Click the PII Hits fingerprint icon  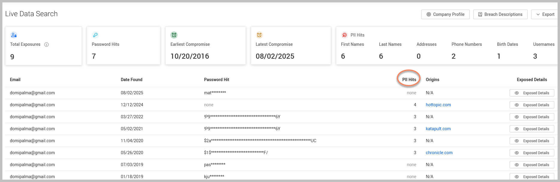click(x=345, y=35)
